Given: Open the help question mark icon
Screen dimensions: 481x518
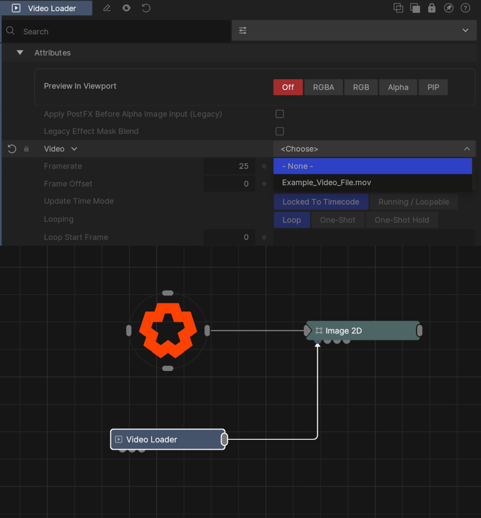Looking at the screenshot, I should click(465, 8).
